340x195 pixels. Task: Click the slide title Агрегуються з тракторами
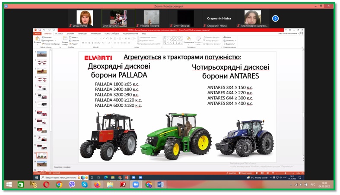[182, 57]
